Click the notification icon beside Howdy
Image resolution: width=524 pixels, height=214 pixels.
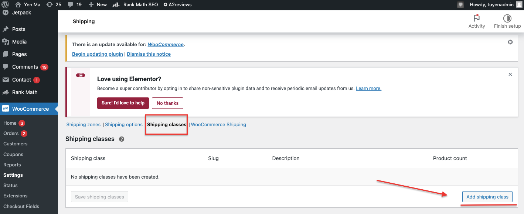pos(460,5)
